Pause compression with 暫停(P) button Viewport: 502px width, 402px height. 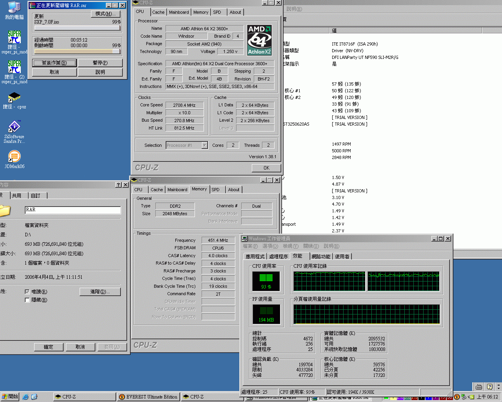(100, 63)
